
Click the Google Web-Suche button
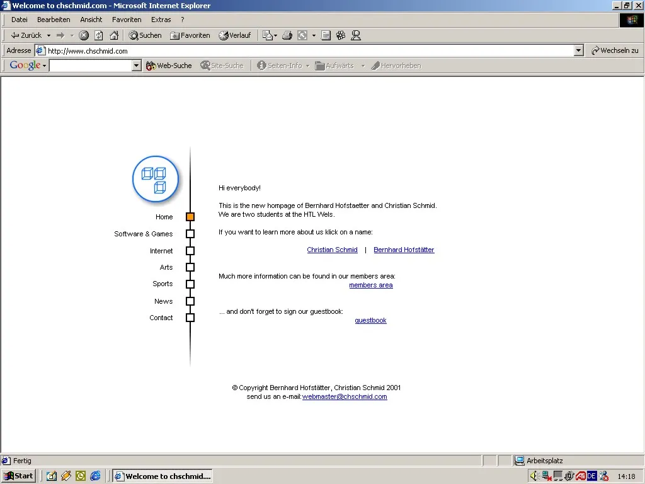(x=169, y=66)
